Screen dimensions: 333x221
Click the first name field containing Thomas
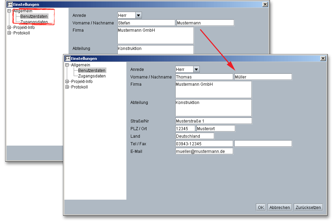click(204, 77)
